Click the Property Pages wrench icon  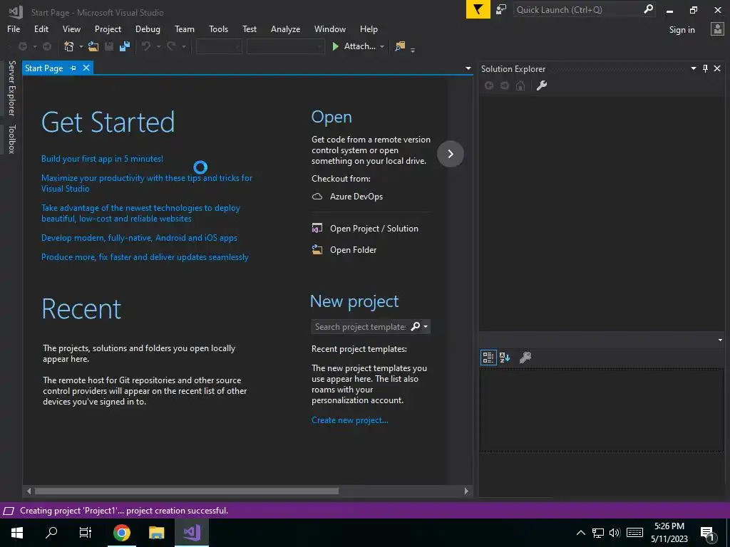(525, 358)
